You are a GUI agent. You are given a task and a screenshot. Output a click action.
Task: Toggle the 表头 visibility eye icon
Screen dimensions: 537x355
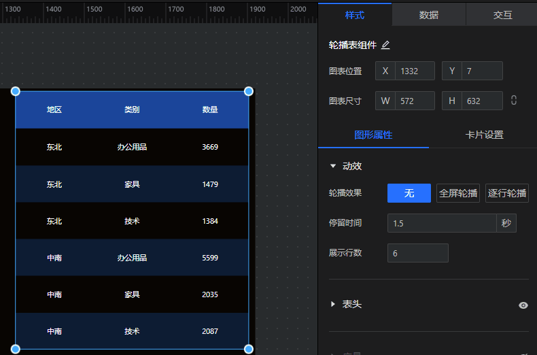coord(523,305)
